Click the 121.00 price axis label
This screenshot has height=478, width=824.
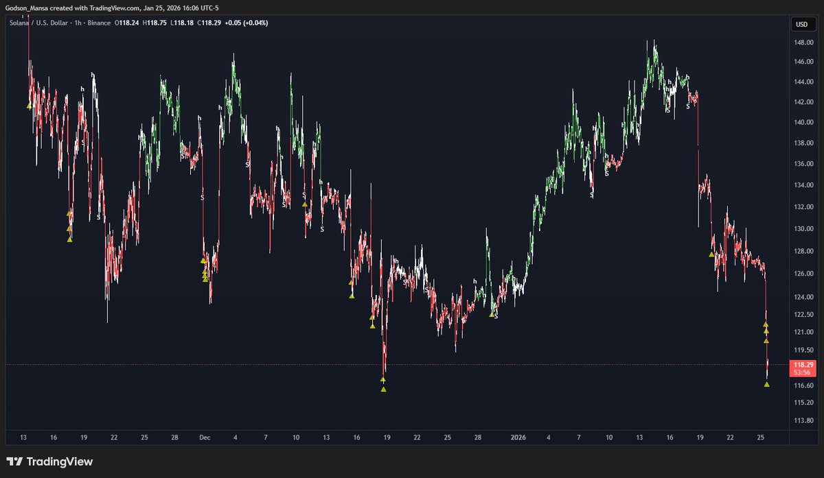[803, 333]
